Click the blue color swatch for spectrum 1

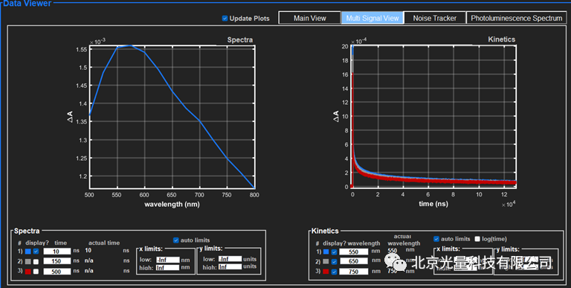tap(28, 252)
